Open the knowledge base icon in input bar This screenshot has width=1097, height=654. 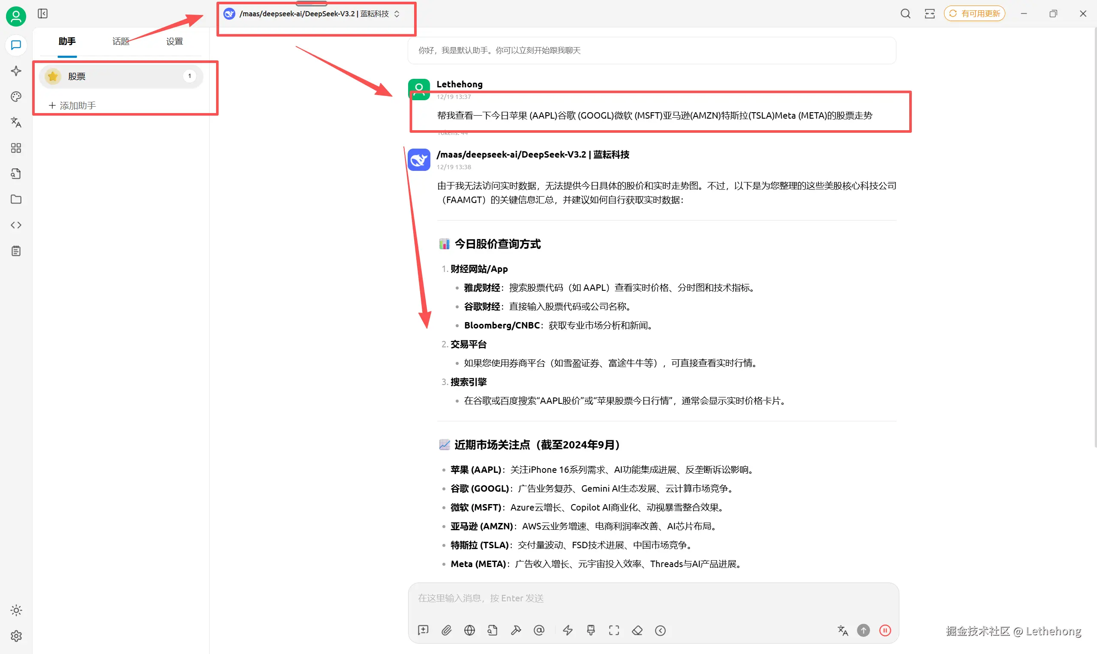[x=492, y=630]
